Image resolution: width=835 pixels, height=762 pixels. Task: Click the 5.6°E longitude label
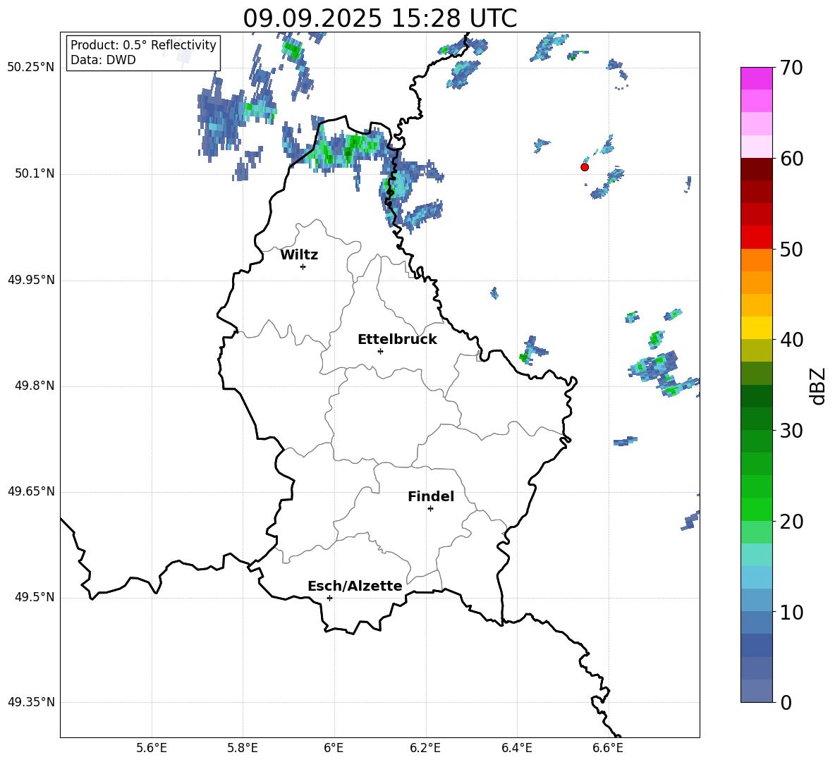(x=152, y=748)
